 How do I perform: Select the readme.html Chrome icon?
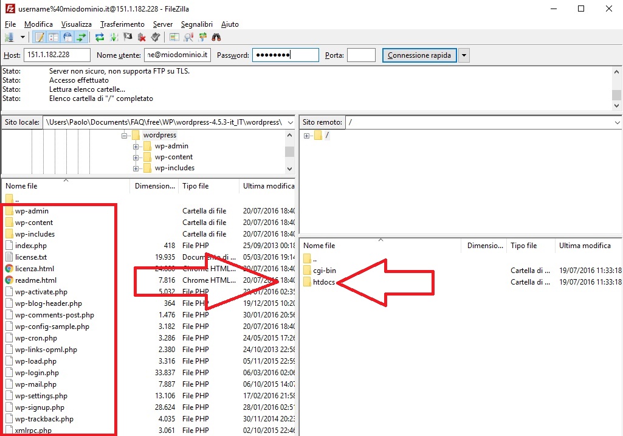(x=9, y=280)
